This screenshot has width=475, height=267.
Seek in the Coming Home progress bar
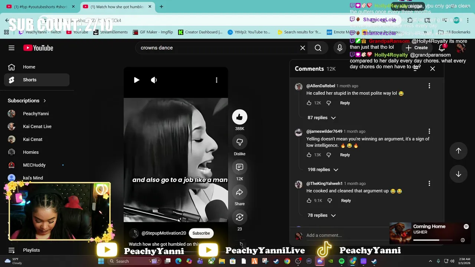pos(433,240)
